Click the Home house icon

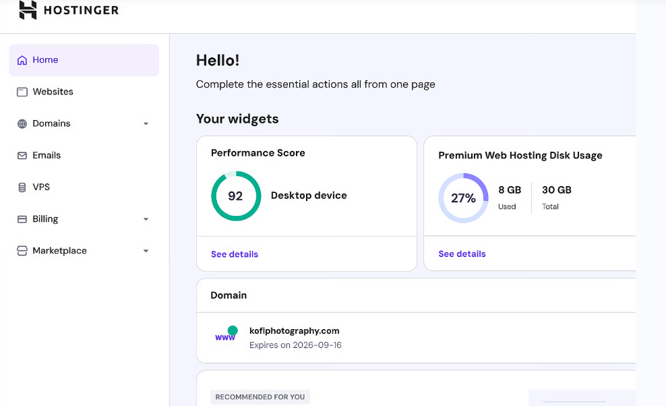tap(22, 61)
